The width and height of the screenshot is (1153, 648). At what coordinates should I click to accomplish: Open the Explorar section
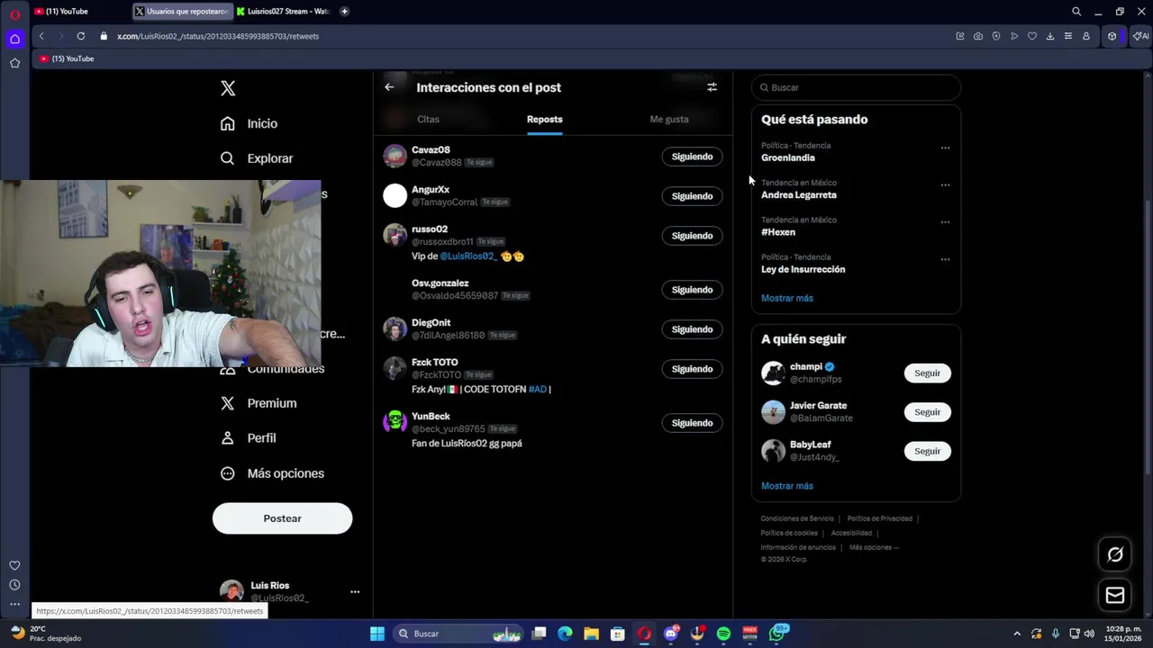tap(258, 158)
